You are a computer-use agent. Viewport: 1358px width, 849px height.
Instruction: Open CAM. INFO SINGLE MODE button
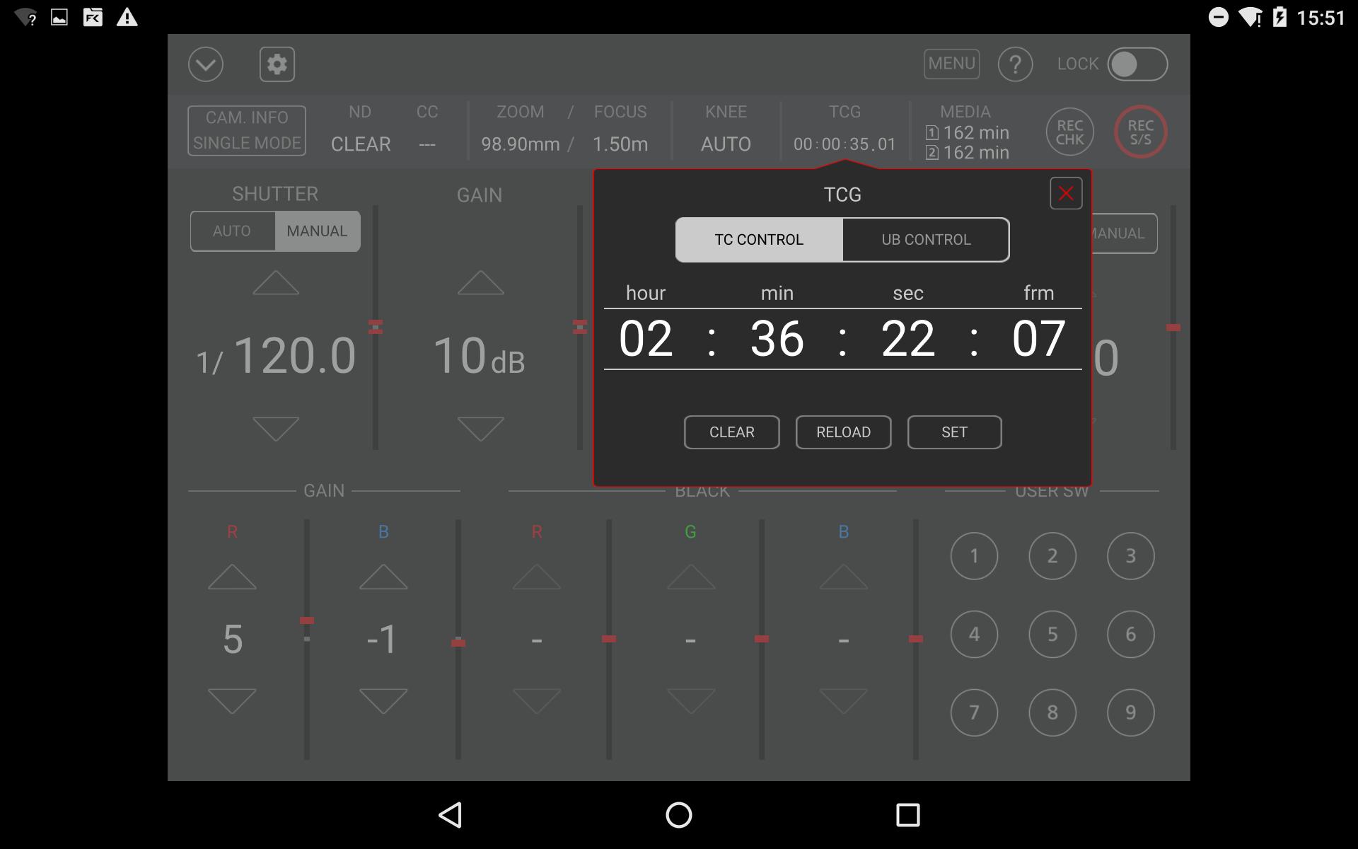point(247,131)
